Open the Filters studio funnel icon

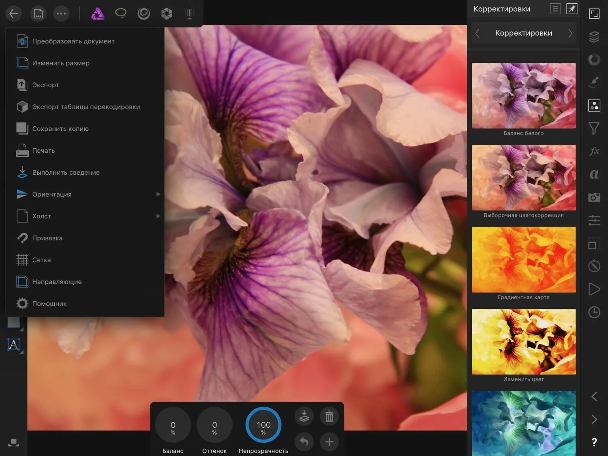click(x=594, y=128)
